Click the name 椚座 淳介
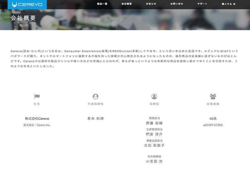 coord(154,134)
